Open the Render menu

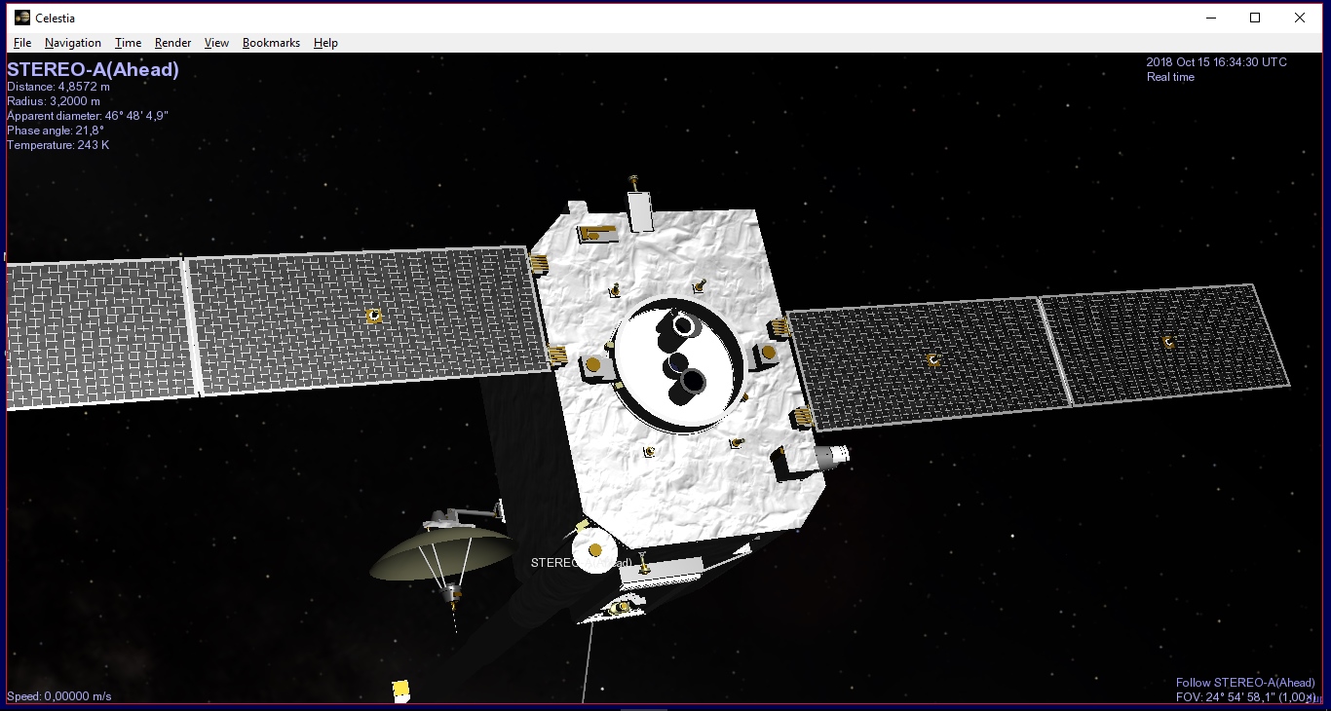coord(172,43)
